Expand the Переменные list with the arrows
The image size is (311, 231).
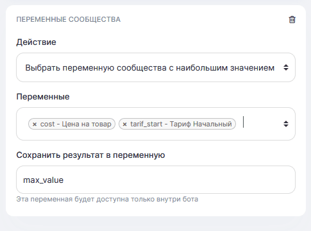click(286, 124)
